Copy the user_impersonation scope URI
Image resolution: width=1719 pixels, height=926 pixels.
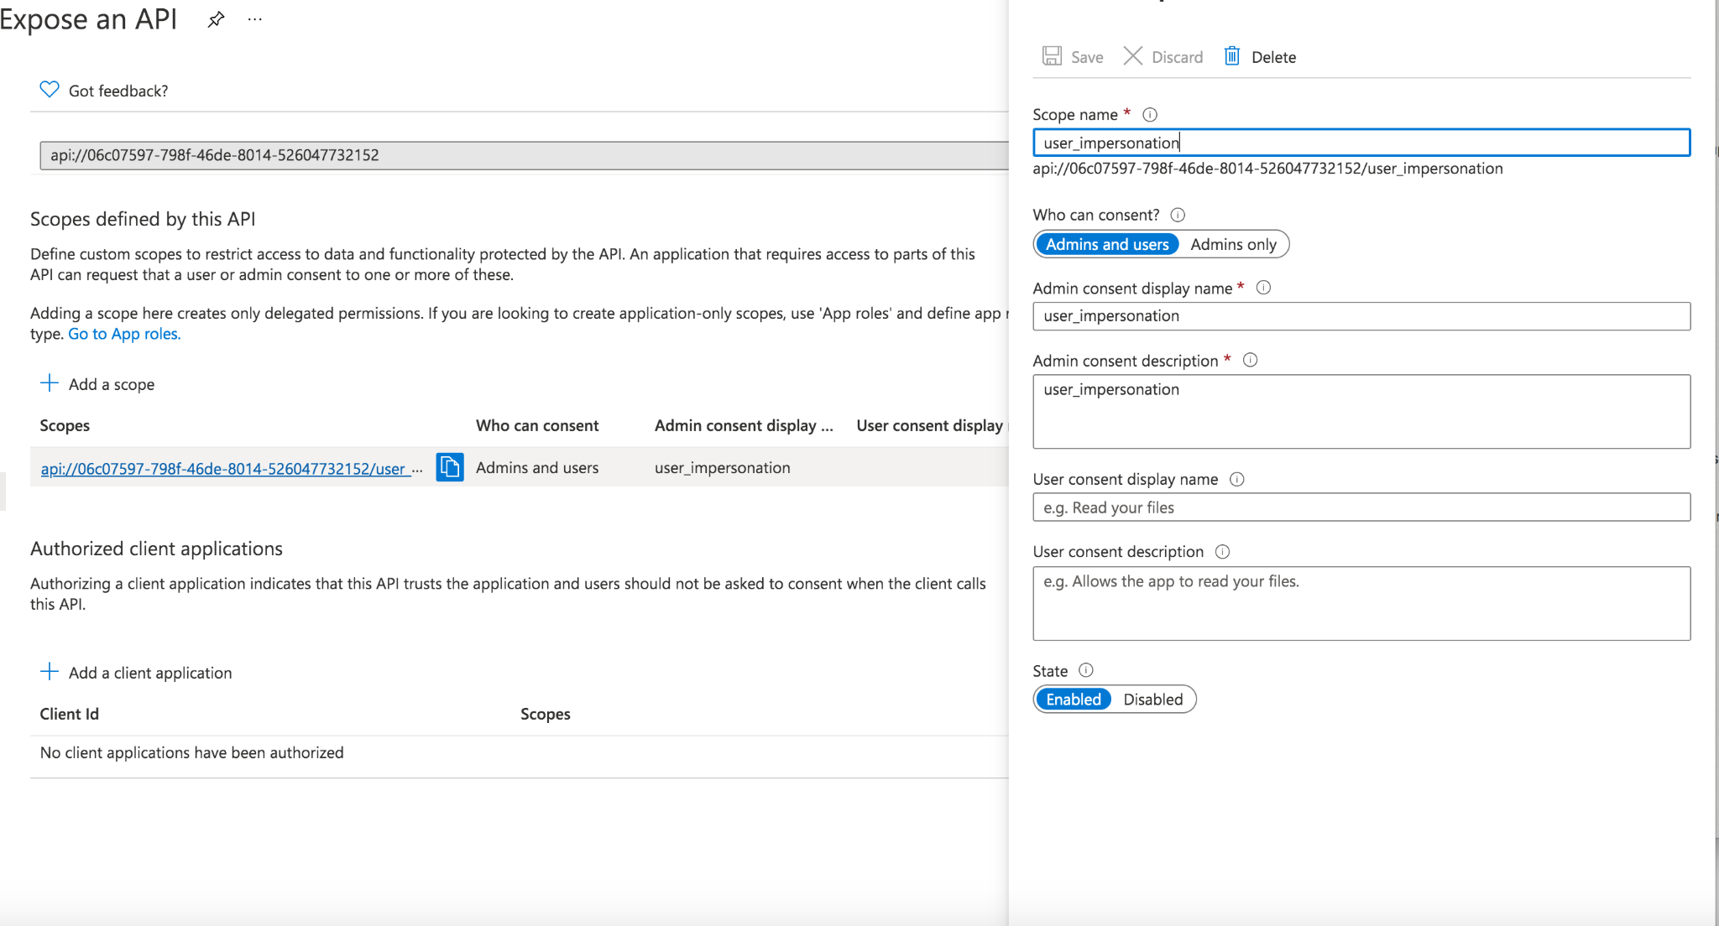(x=450, y=467)
